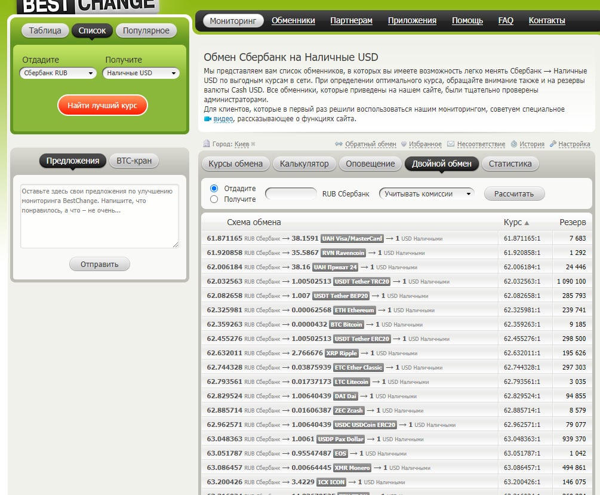Viewport: 600px width, 495px height.
Task: Click the wrench icon beside Настройка
Action: click(x=553, y=144)
